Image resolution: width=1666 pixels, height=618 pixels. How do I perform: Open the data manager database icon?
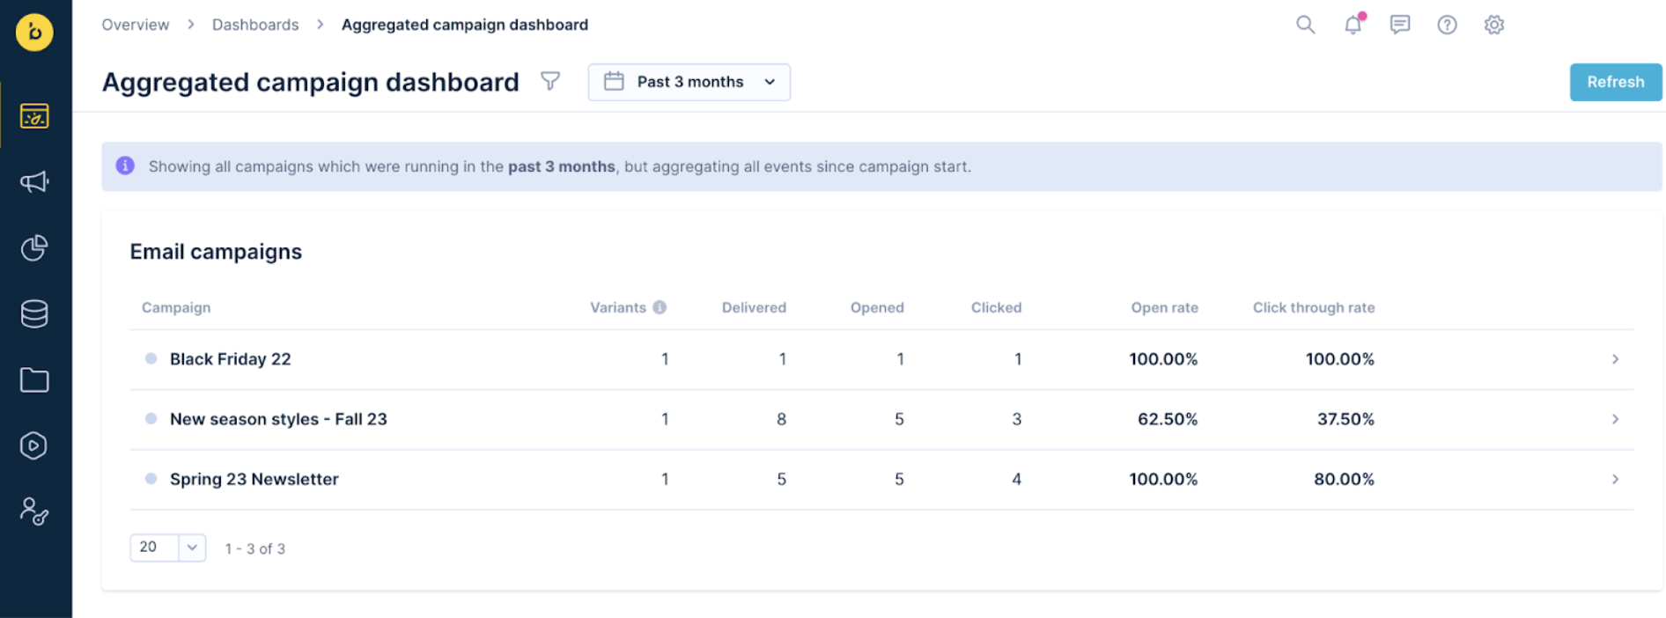(x=34, y=313)
